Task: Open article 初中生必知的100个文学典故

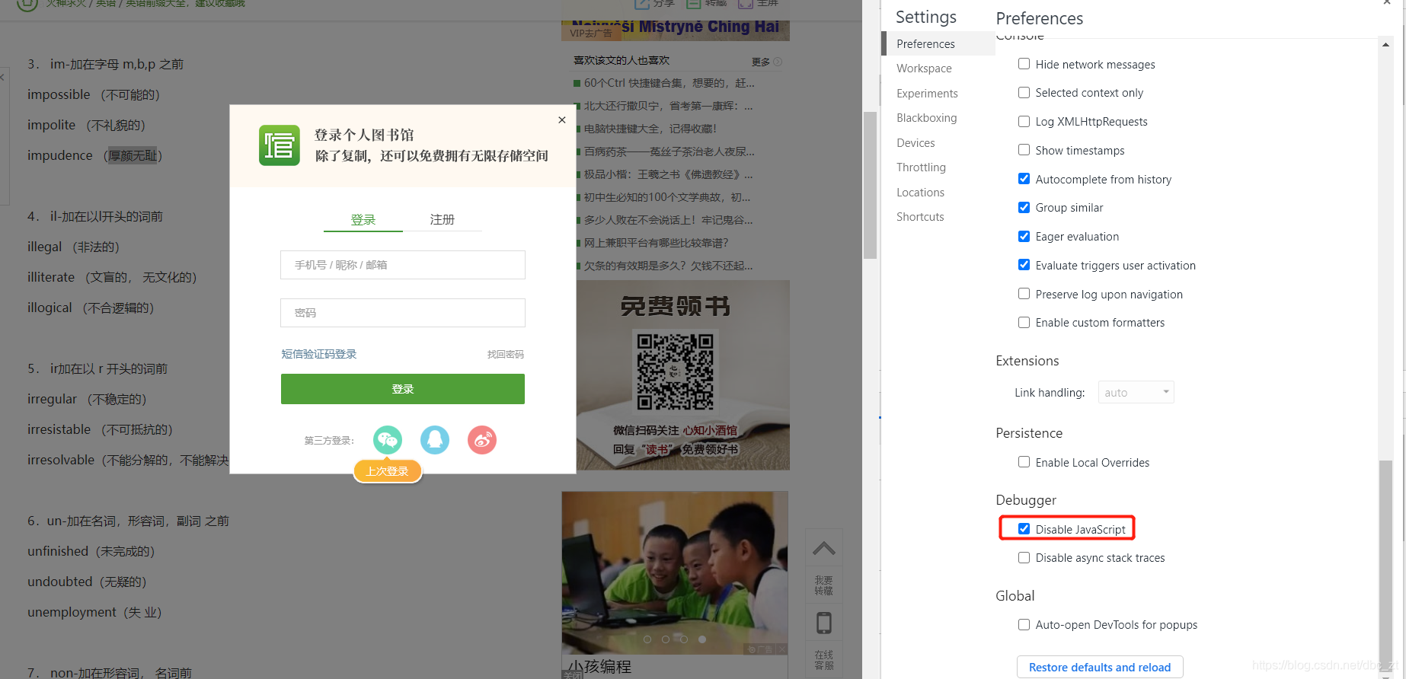Action: [667, 196]
